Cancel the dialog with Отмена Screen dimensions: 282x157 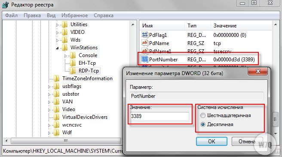point(247,142)
